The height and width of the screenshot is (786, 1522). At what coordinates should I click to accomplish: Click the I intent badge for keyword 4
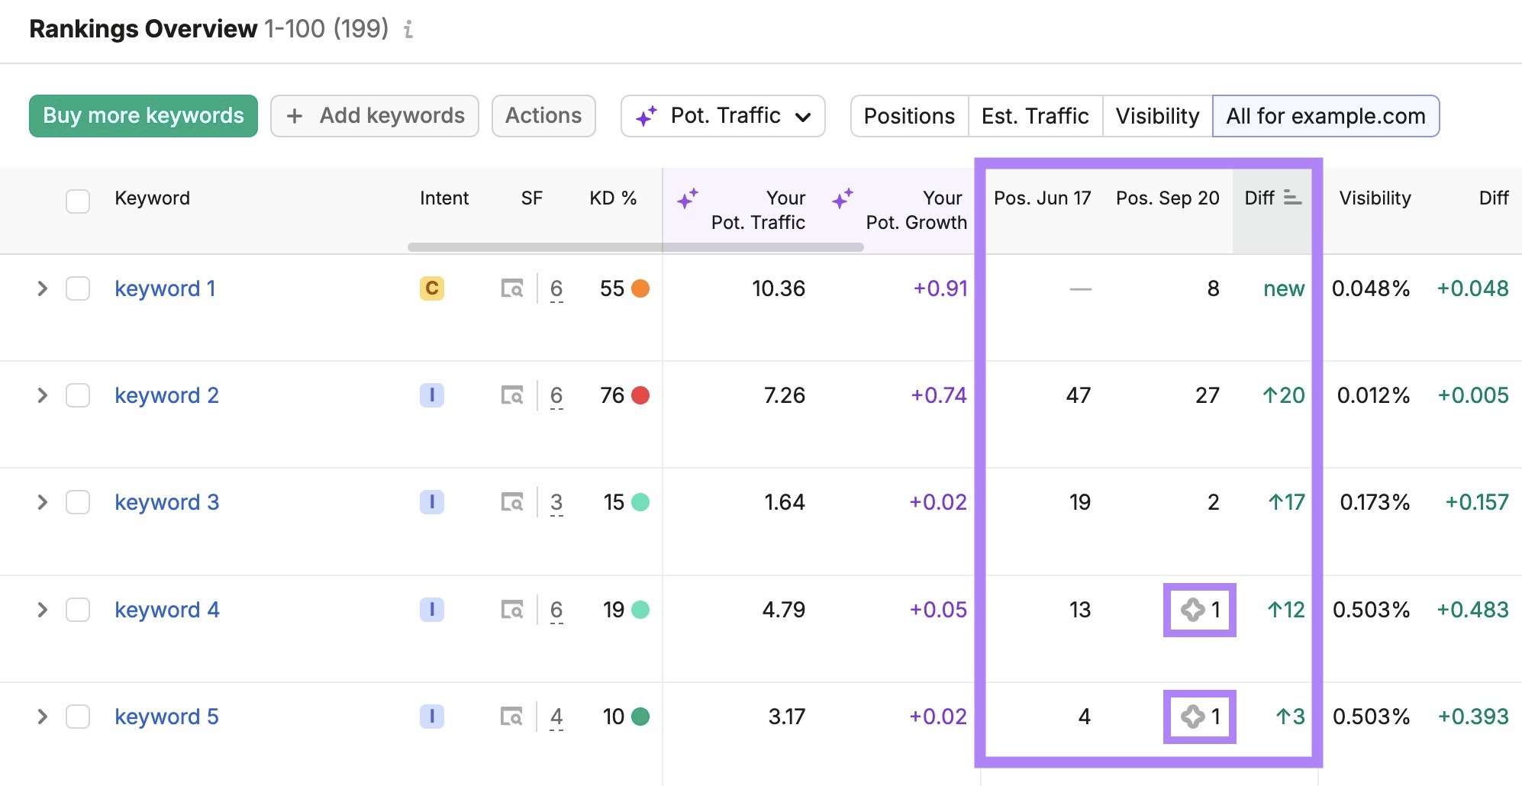432,610
